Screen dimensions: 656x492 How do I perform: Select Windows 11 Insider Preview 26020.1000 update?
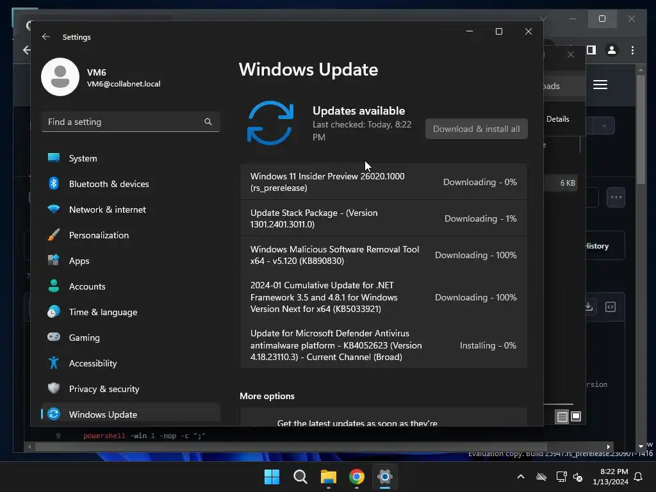coord(384,182)
